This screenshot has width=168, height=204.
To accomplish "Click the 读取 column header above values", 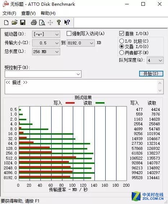I will pos(152,103).
